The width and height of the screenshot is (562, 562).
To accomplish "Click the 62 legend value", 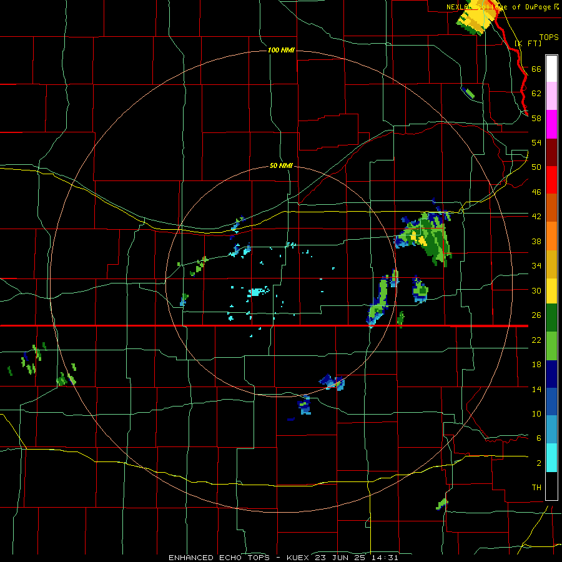I will pos(536,93).
